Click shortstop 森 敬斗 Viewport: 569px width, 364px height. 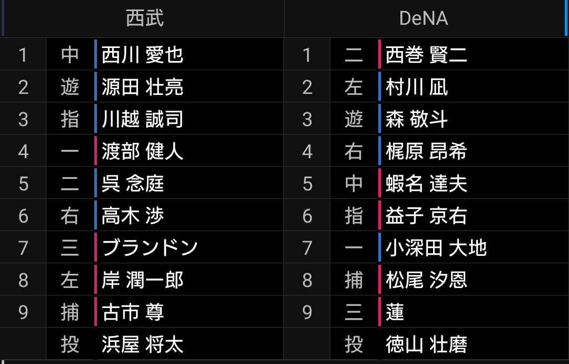point(417,119)
